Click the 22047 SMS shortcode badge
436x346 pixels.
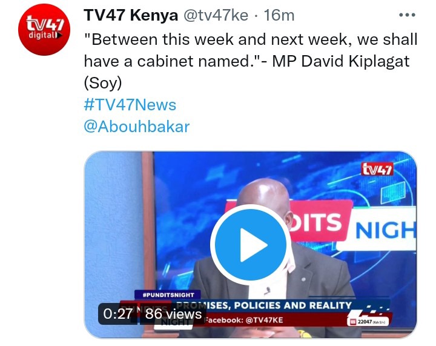pos(368,322)
